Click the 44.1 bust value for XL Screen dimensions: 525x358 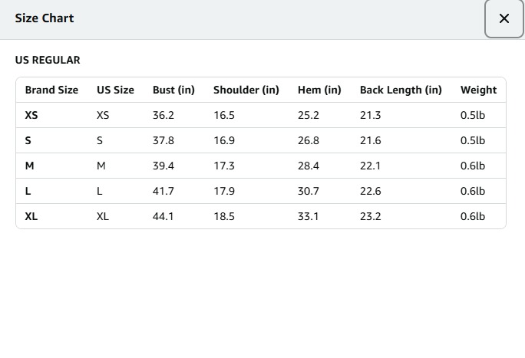pyautogui.click(x=163, y=216)
